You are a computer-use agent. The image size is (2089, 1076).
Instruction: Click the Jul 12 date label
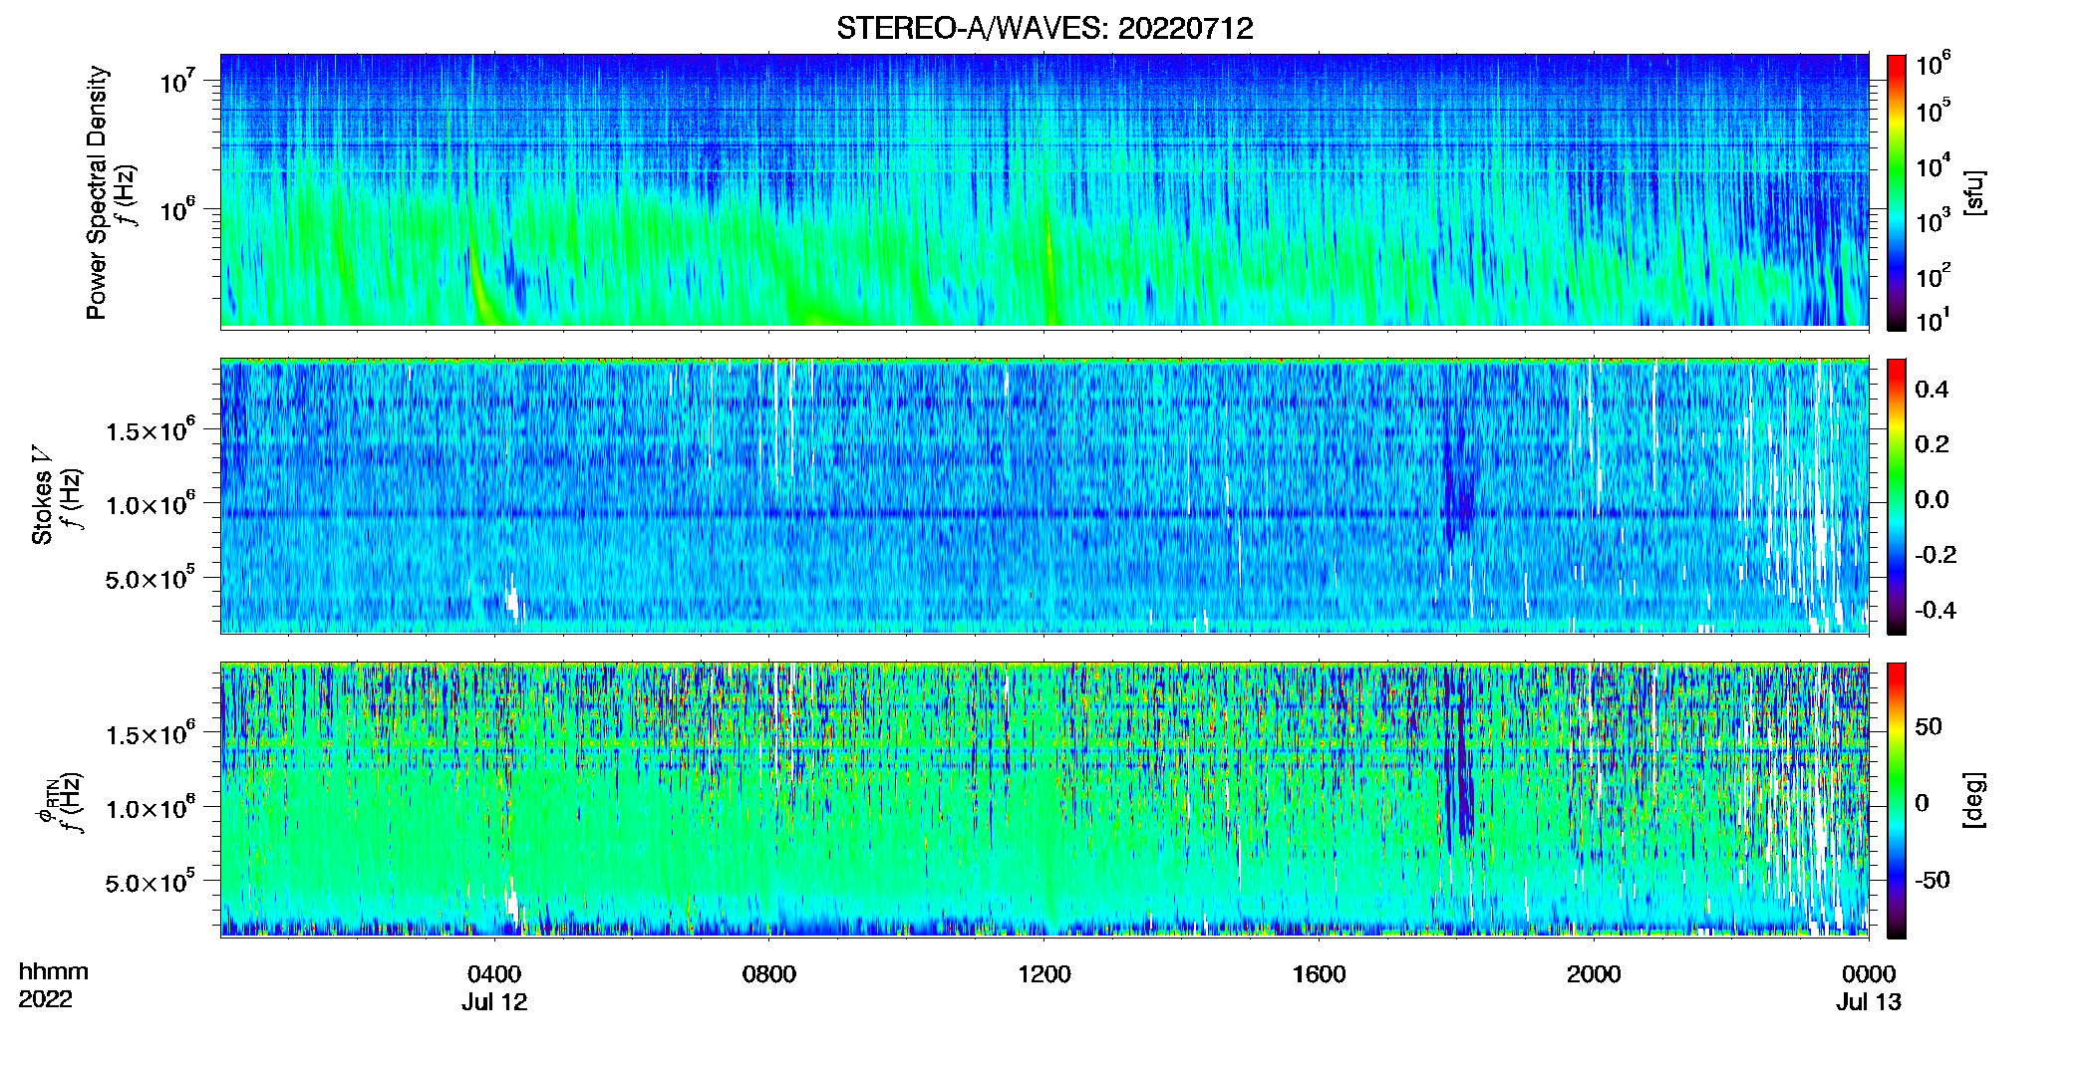(x=494, y=1002)
